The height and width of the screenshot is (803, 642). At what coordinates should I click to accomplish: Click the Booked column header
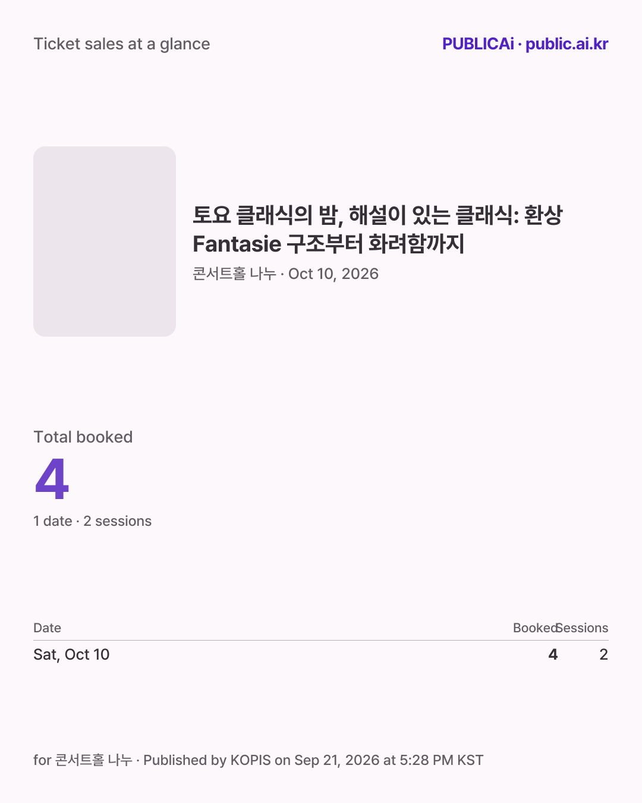point(535,628)
